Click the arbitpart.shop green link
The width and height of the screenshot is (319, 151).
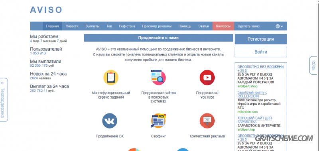tap(247, 86)
